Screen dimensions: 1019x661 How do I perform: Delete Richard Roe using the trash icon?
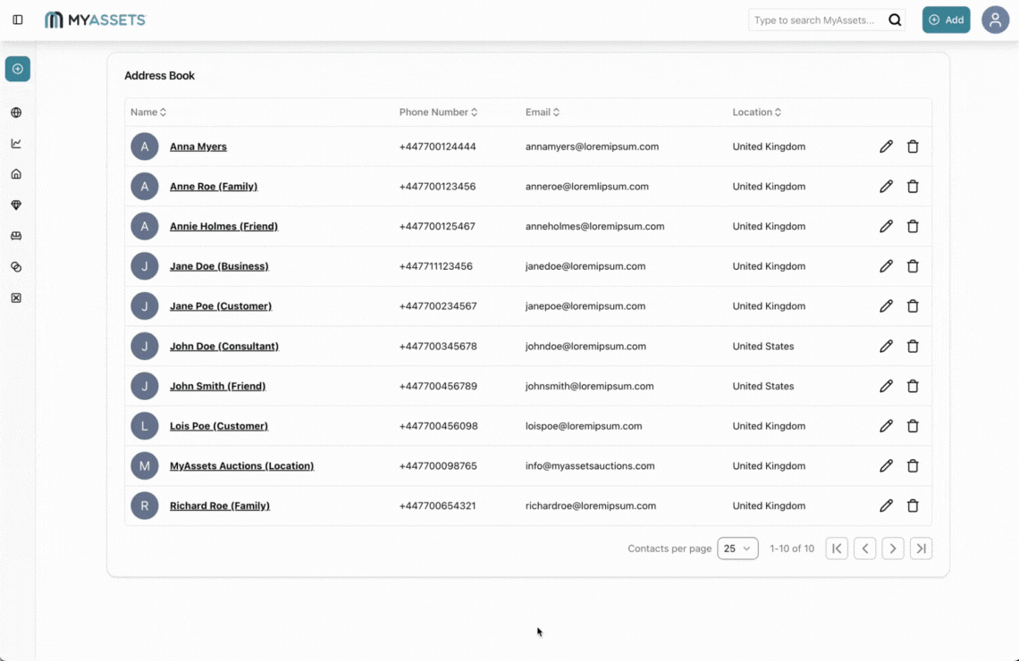point(913,505)
